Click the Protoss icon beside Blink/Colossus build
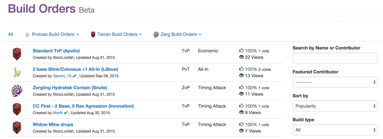 tap(17, 72)
